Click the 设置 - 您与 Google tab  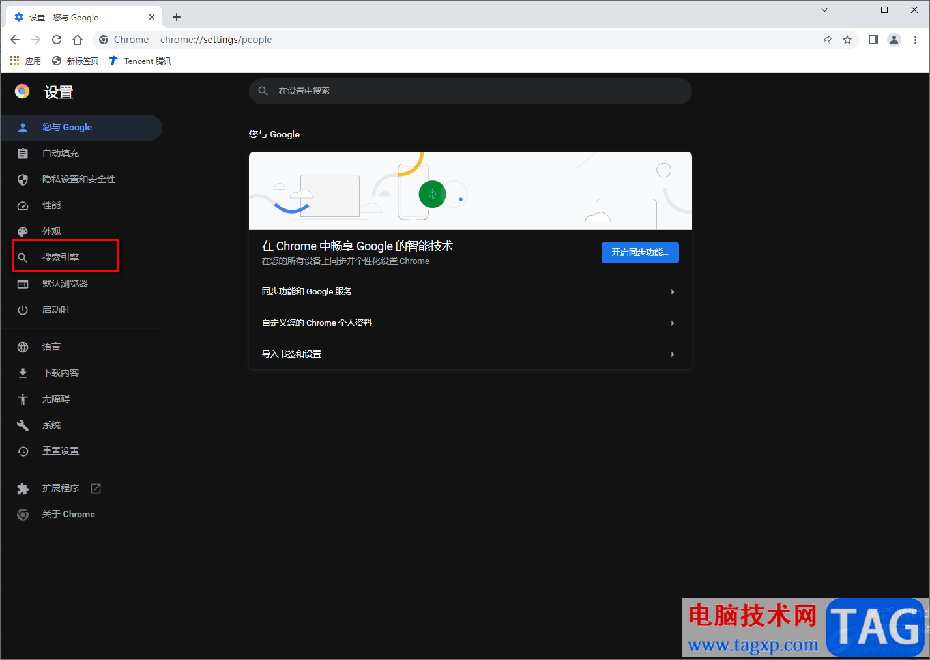click(83, 17)
